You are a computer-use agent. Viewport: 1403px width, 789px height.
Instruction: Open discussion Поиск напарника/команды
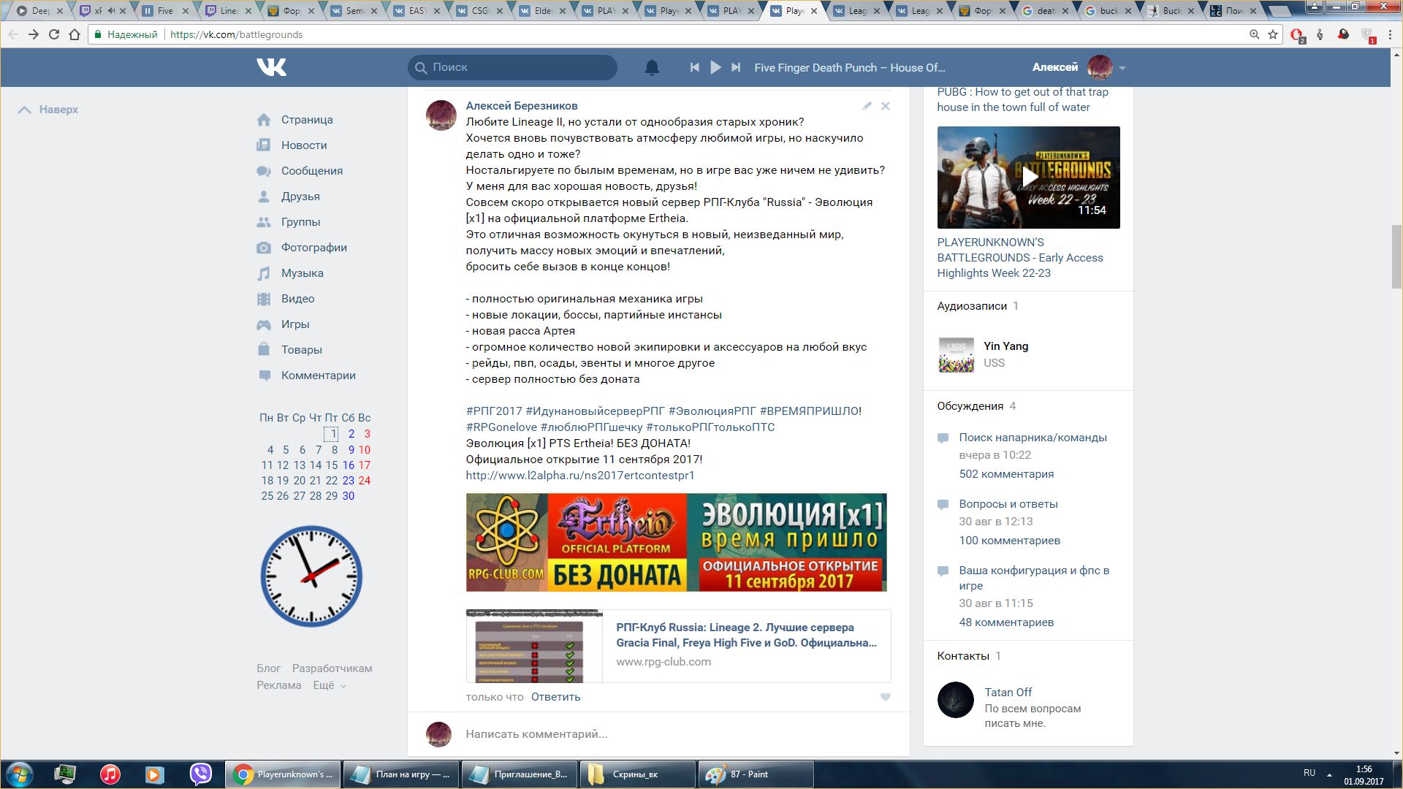point(1033,438)
